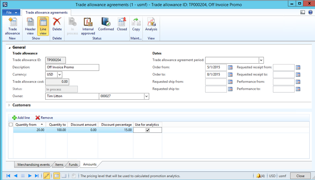The width and height of the screenshot is (315, 180).
Task: Open calendar picker for Order from
Action: point(230,67)
